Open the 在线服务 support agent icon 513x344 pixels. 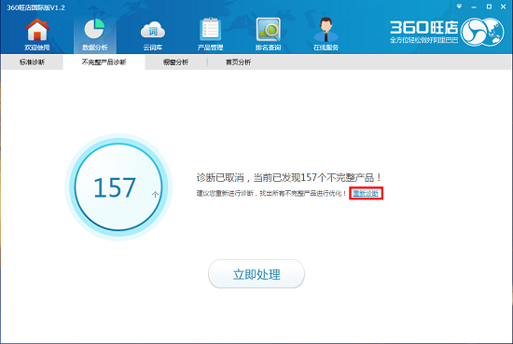pos(326,34)
